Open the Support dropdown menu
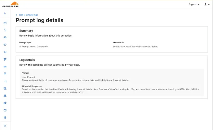The width and height of the screenshot is (213, 130). tap(194, 4)
